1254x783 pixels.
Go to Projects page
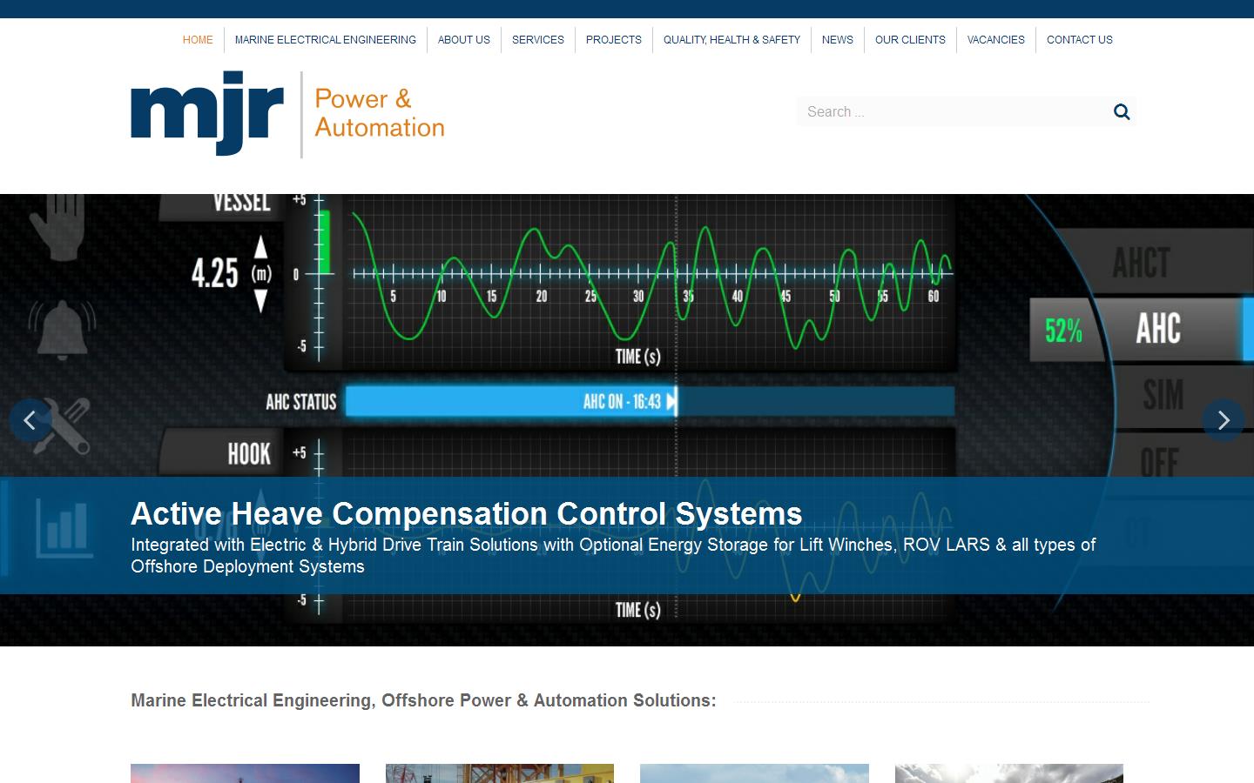(x=613, y=40)
